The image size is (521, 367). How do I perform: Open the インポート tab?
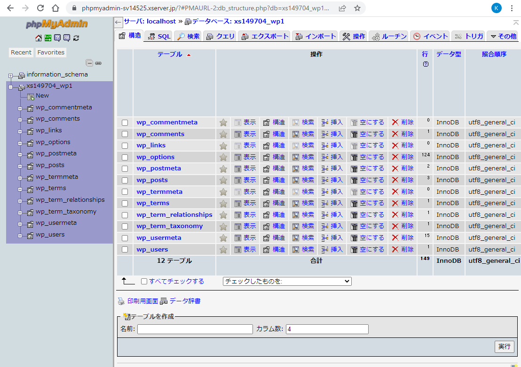316,36
